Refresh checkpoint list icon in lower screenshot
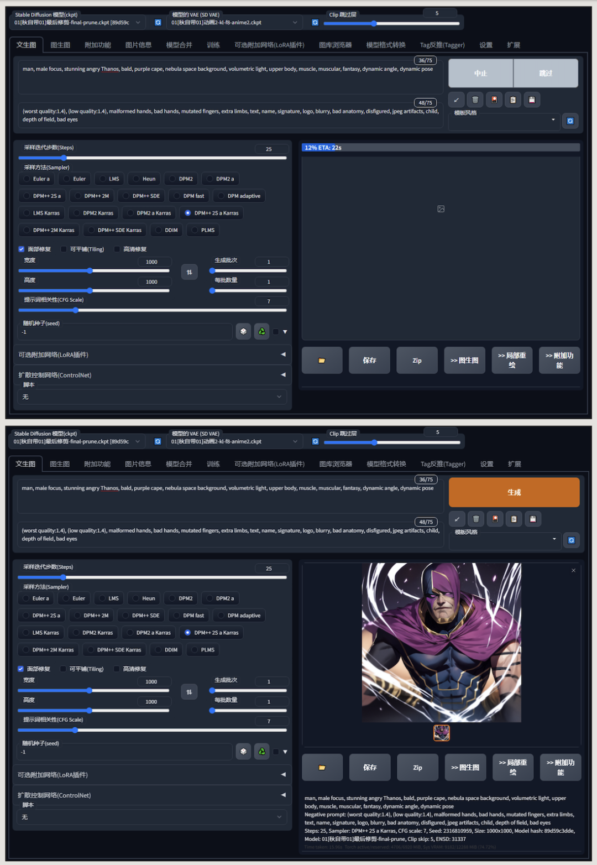The image size is (597, 865). click(158, 441)
